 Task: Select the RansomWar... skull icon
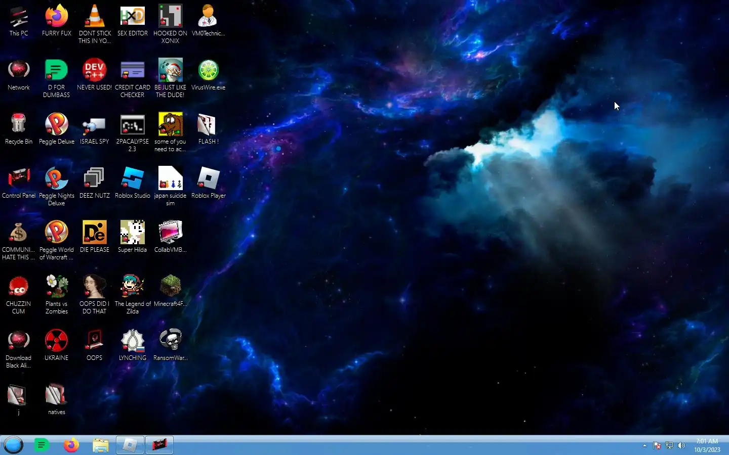170,346
